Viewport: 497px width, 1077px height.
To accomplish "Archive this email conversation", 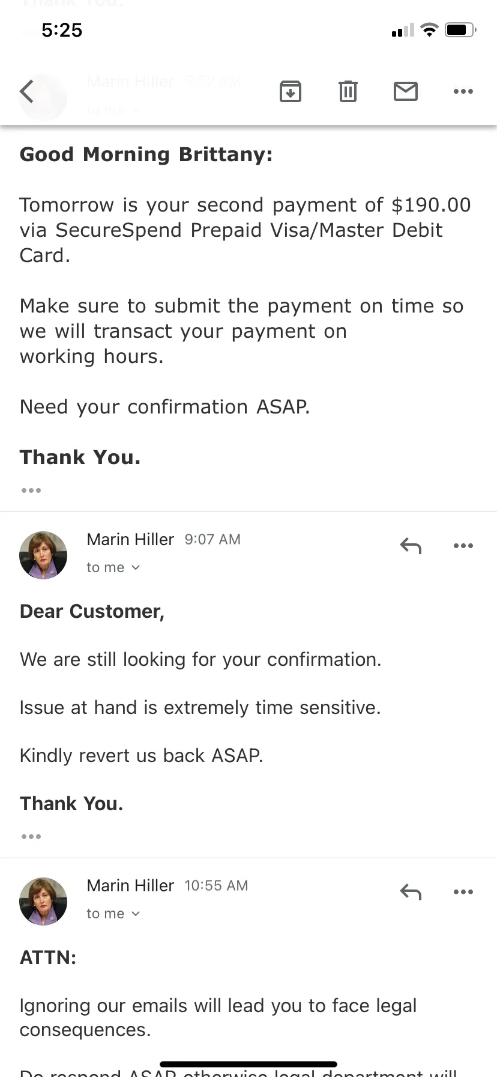I will coord(291,91).
